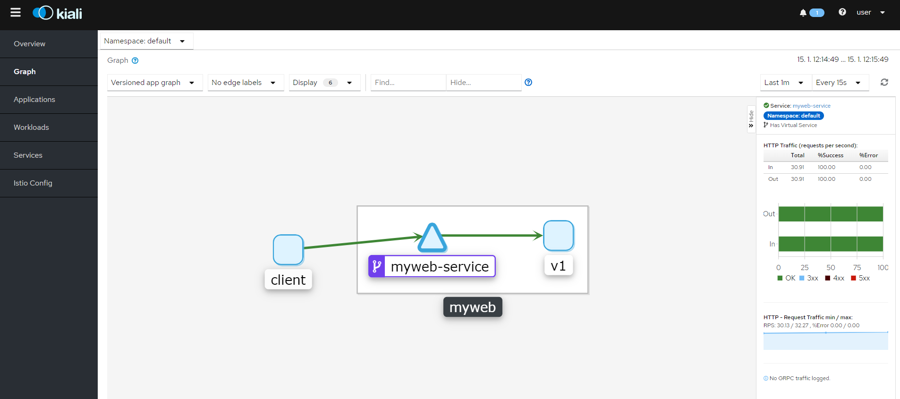Open the No edge labels dropdown
This screenshot has height=399, width=900.
(246, 83)
